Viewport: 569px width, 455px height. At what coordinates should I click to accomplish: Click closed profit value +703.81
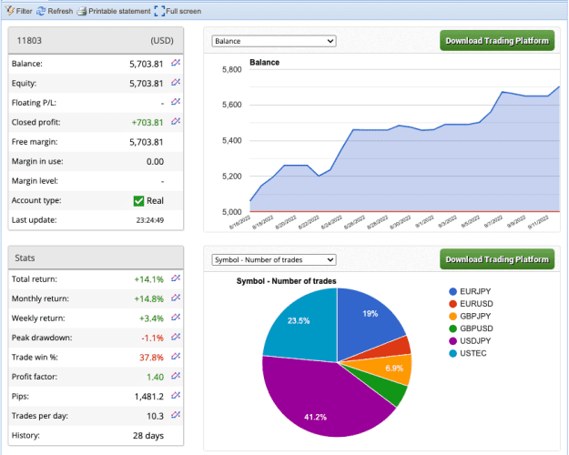[147, 122]
